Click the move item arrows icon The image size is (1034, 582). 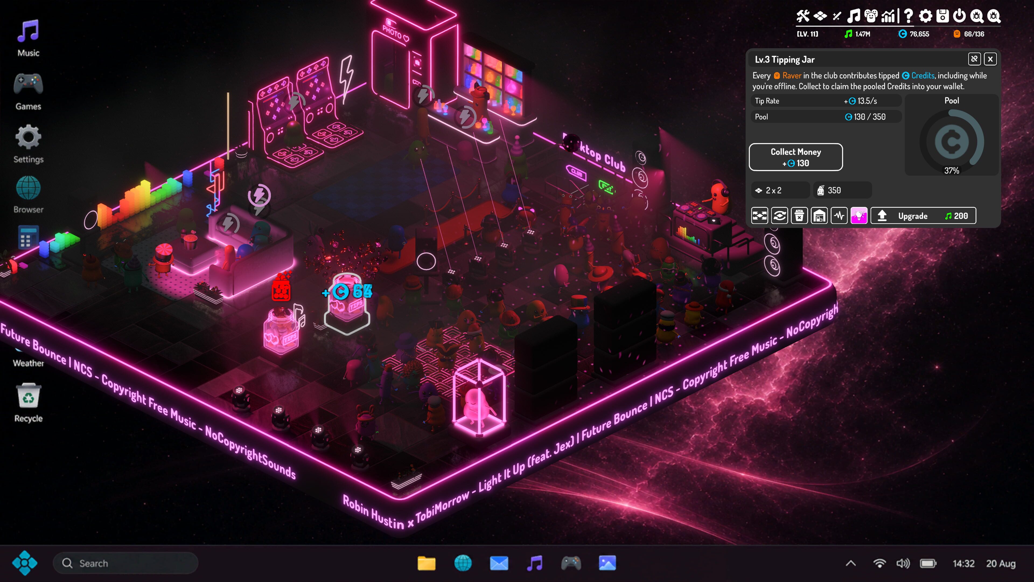point(759,216)
